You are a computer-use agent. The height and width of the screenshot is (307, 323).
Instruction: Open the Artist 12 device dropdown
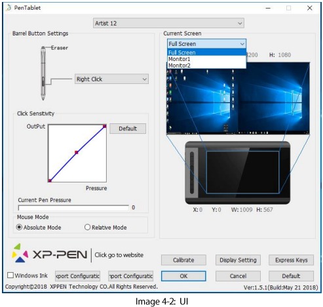168,23
